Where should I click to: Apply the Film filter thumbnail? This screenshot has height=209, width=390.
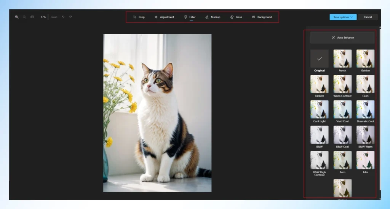365,160
